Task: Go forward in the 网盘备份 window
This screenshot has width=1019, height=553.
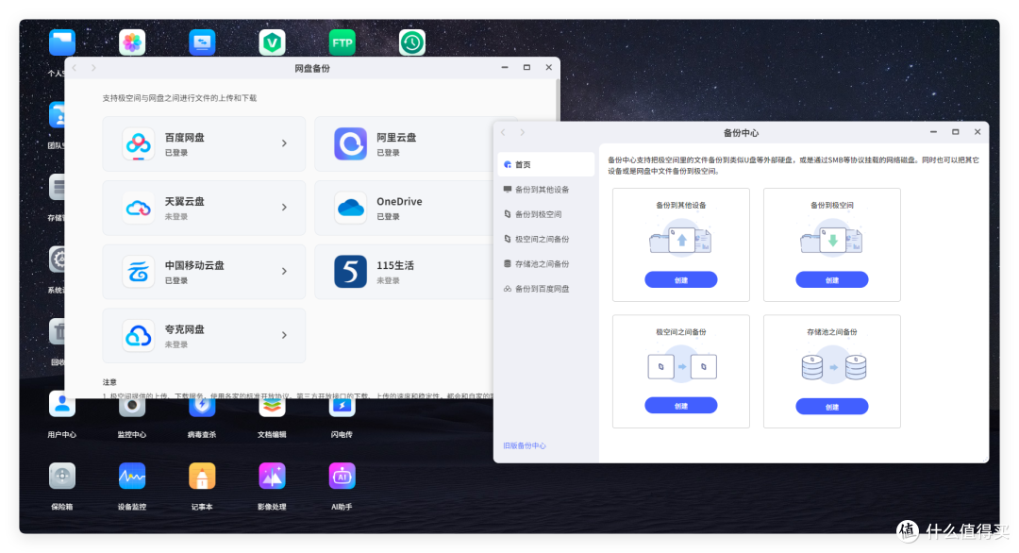Action: click(93, 68)
